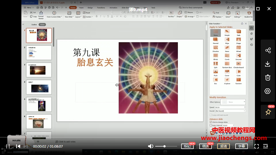Click the video player share icon
276x155 pixels.
click(268, 50)
